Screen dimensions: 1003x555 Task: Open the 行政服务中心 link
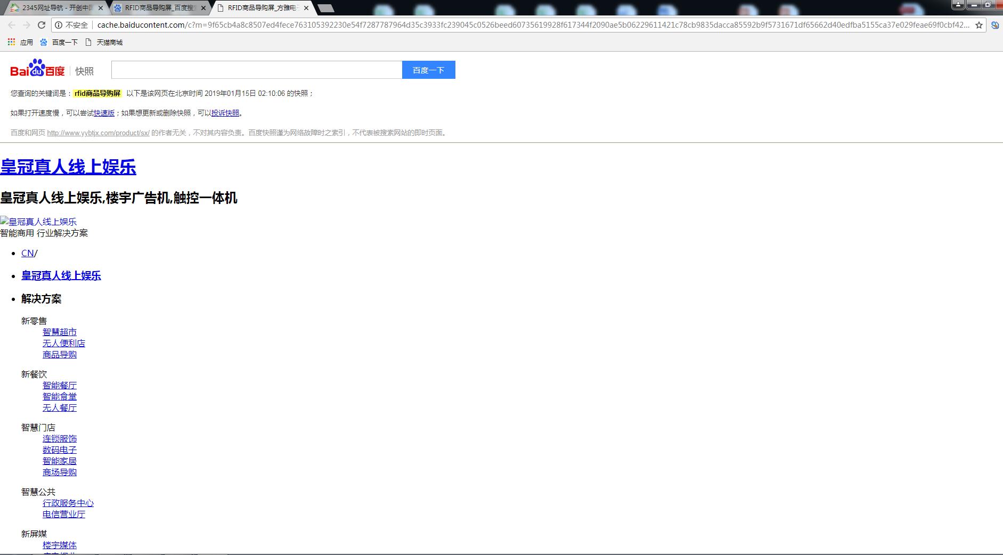[x=68, y=503]
